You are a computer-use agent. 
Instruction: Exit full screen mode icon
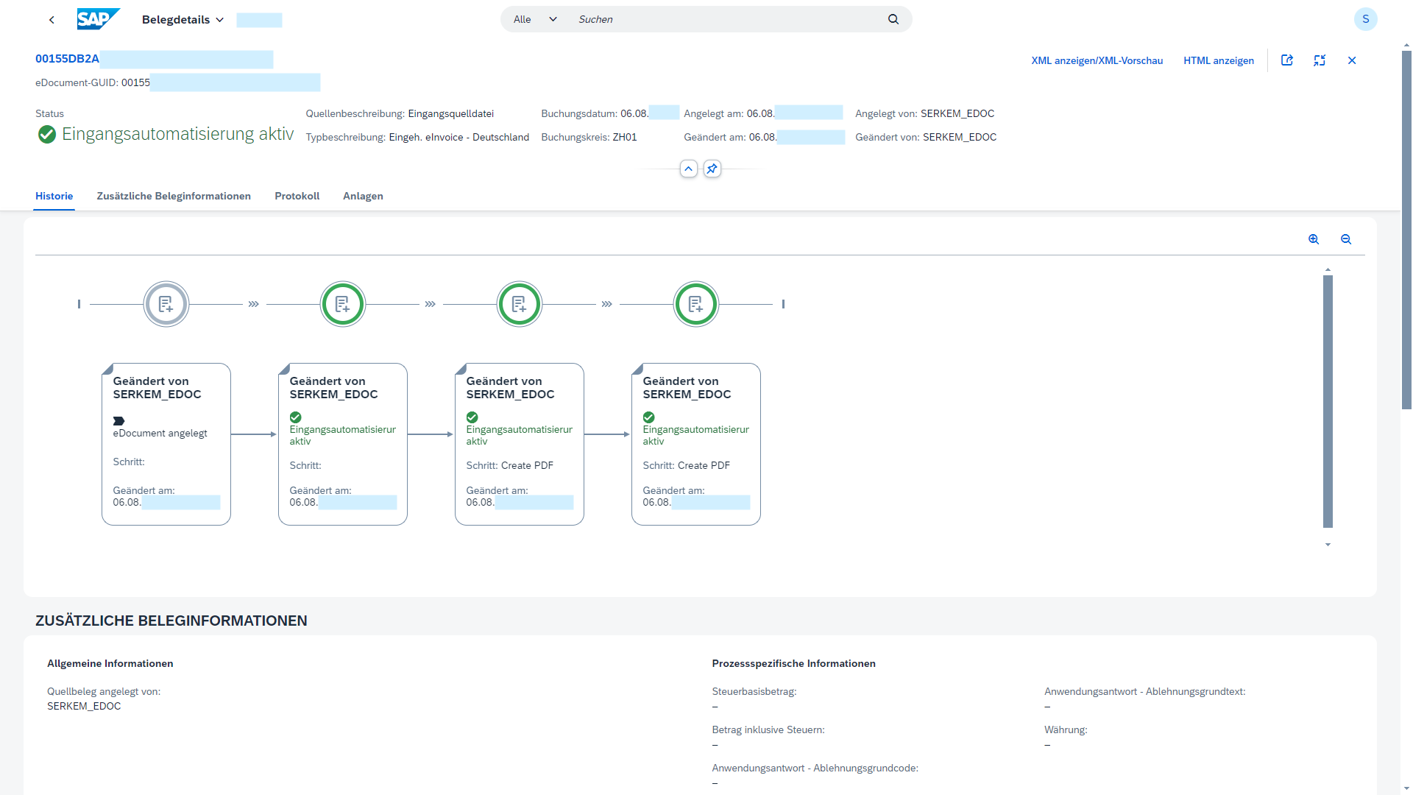[1319, 60]
